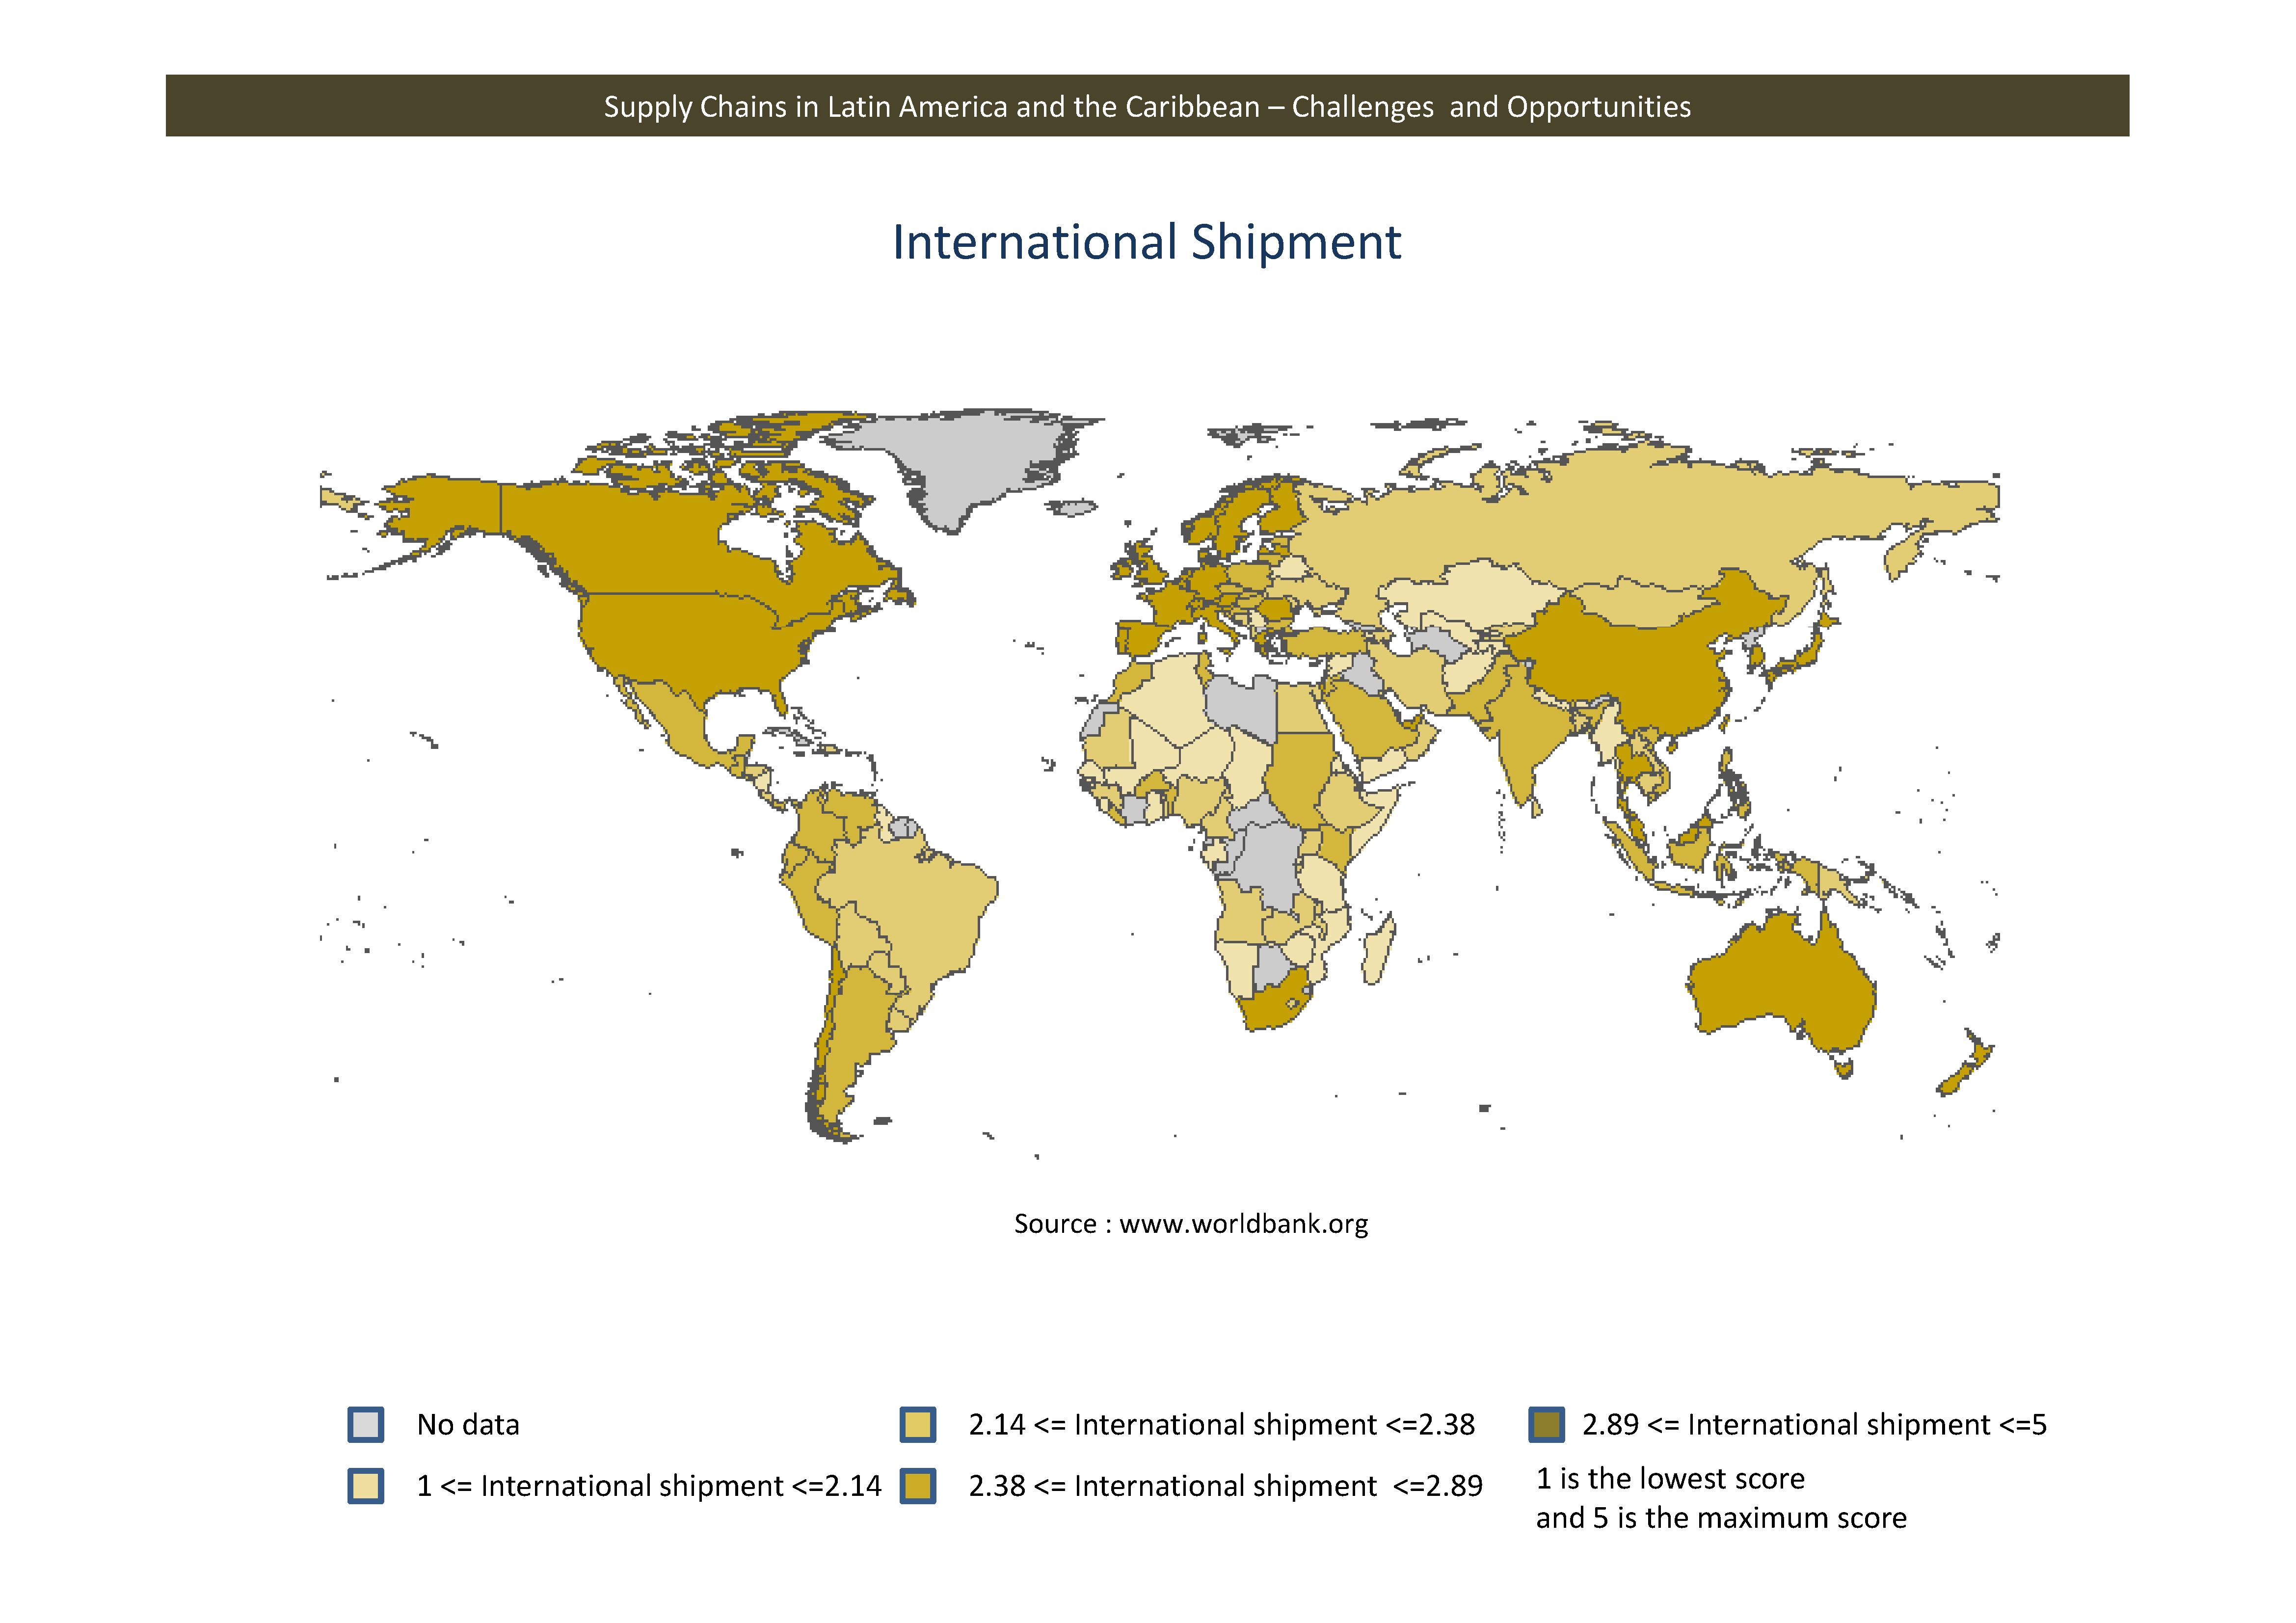Click the Supply Chains header banner
Viewport: 2296px width, 1623px height.
point(1147,106)
